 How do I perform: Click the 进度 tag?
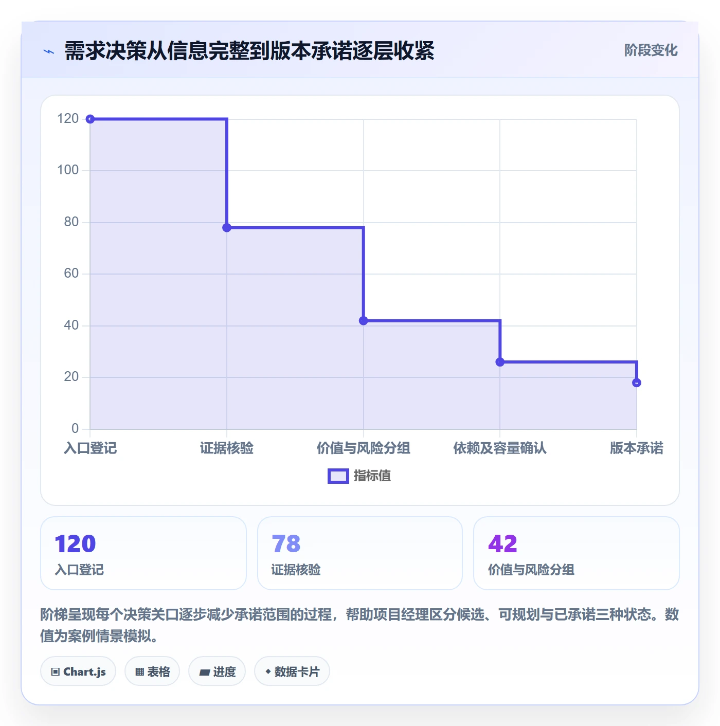[x=217, y=671]
